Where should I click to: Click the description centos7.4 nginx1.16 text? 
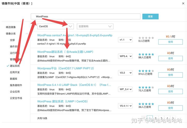click(61, 44)
